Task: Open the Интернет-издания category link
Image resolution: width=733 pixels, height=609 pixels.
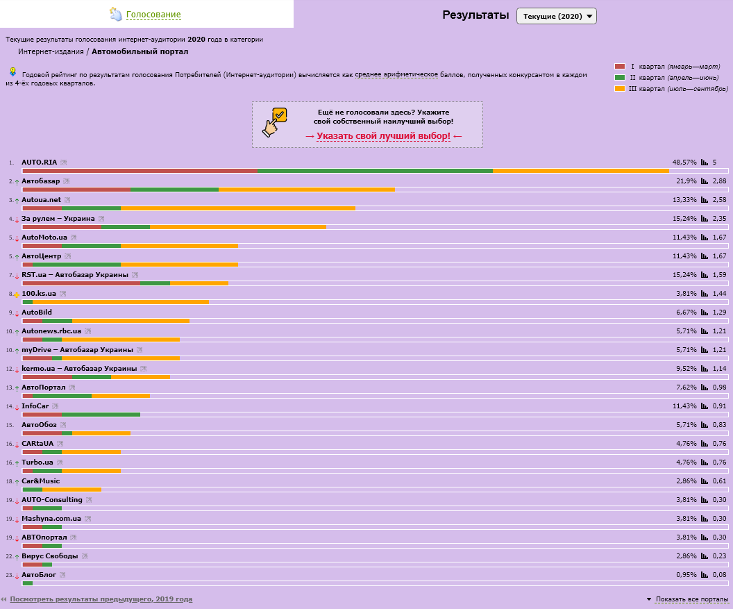Action: [51, 51]
